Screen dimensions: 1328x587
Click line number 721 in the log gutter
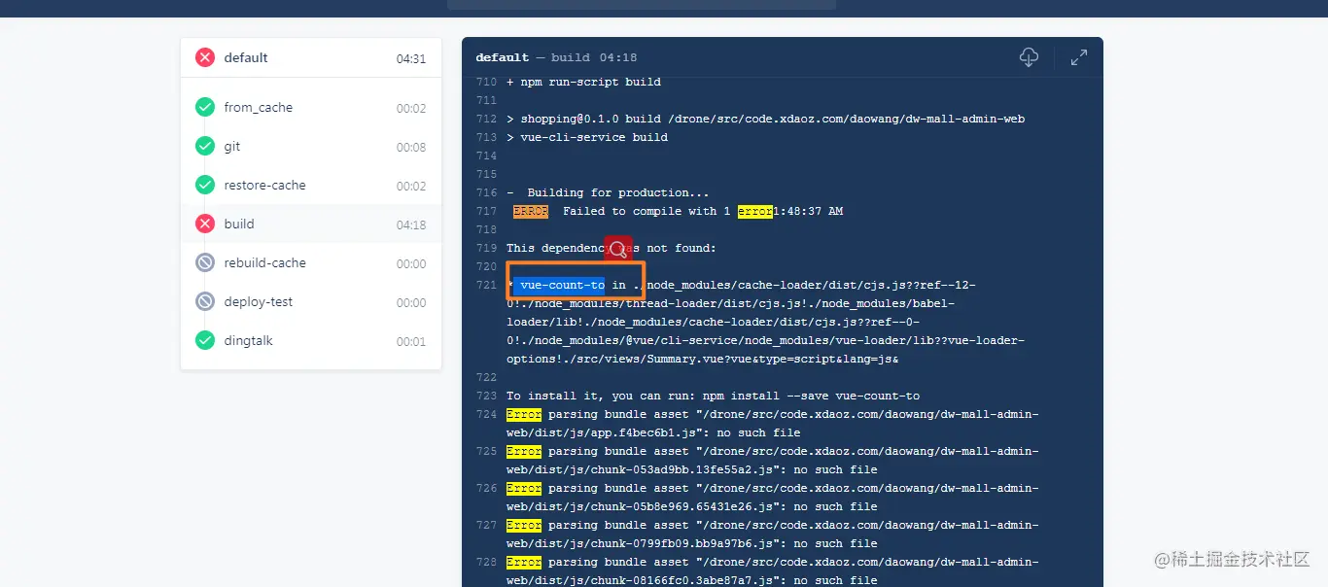click(486, 285)
